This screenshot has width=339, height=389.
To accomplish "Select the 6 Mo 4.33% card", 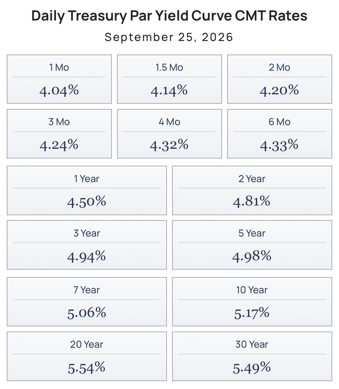I will 280,134.
